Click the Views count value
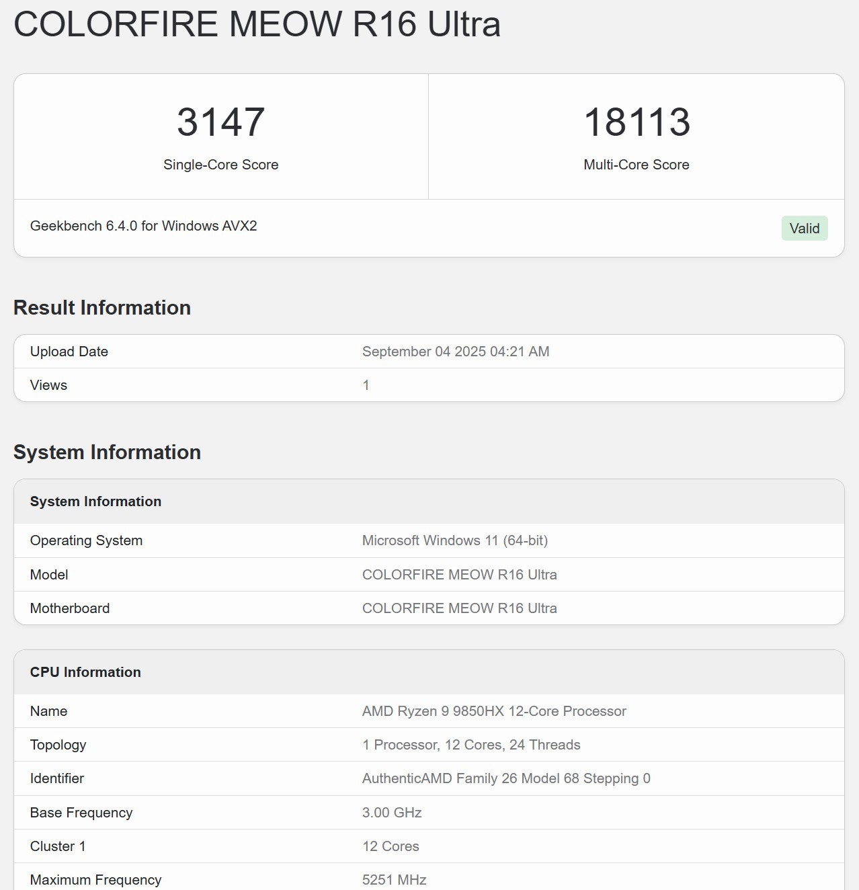 pos(366,385)
